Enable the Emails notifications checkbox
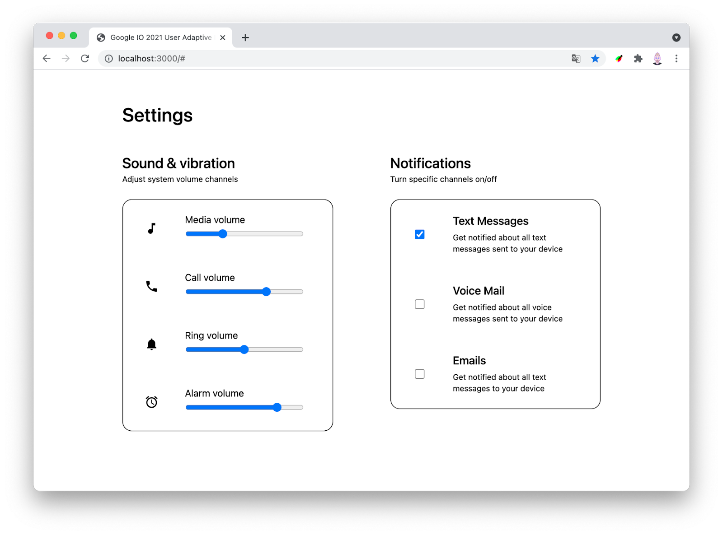The height and width of the screenshot is (535, 723). click(x=420, y=374)
